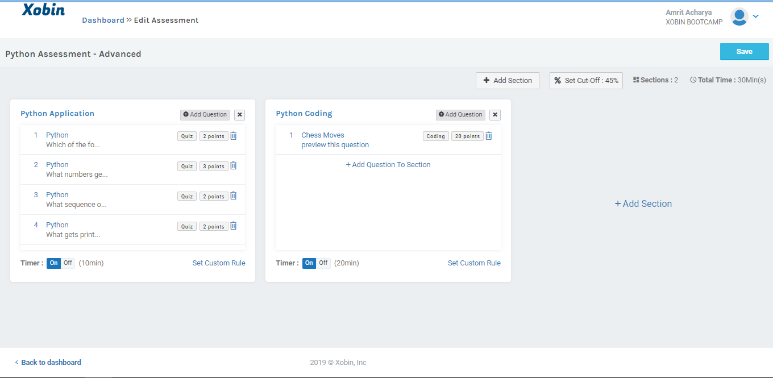Screen dimensions: 773x378
Task: Click Quiz tag on question 1
Action: 187,136
